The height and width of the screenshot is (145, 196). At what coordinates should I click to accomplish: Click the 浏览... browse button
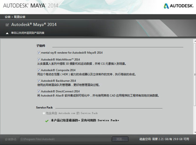(120, 139)
